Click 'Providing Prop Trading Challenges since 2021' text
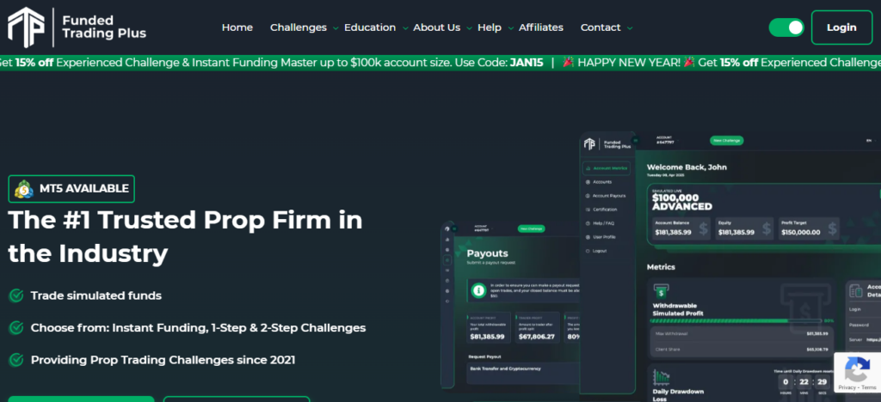The width and height of the screenshot is (881, 402). click(163, 360)
